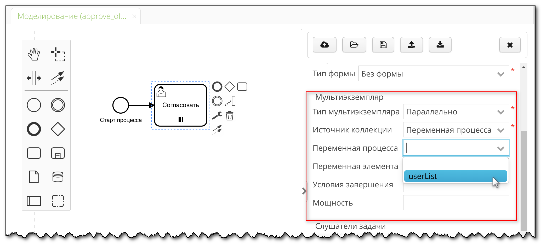Switch to the «Моделирование (approve_of...)» tab
The image size is (541, 245).
click(71, 16)
